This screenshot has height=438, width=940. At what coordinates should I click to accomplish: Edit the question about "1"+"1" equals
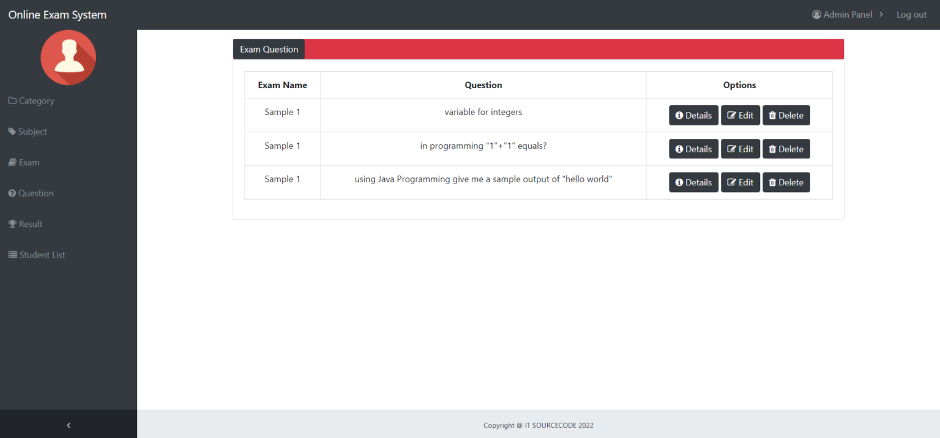coord(740,149)
